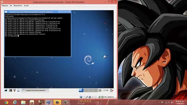Switch to the fourth workspace in pager
Screen dimensions: 187x105
96,90
